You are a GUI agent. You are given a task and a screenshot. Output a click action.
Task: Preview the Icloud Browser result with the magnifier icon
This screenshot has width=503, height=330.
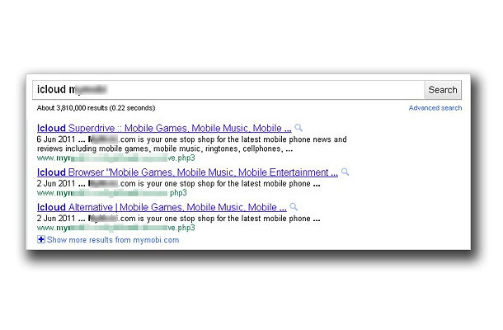point(346,172)
